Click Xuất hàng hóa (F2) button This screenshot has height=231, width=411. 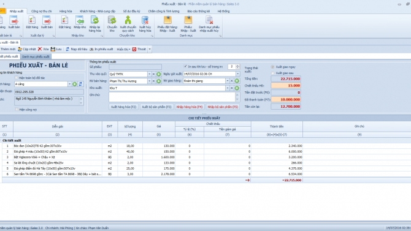click(x=123, y=107)
